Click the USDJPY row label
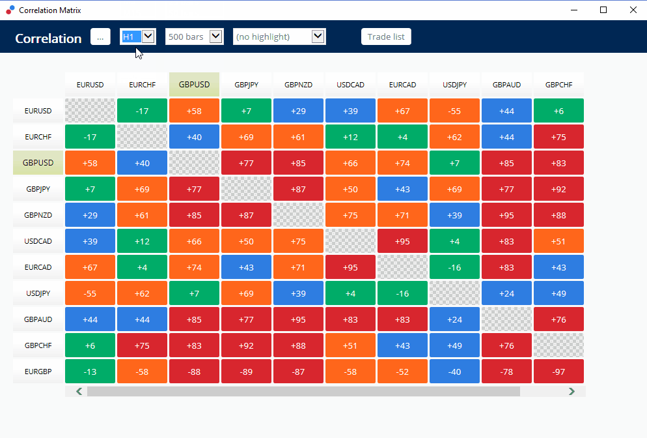The width and height of the screenshot is (647, 438). 38,293
